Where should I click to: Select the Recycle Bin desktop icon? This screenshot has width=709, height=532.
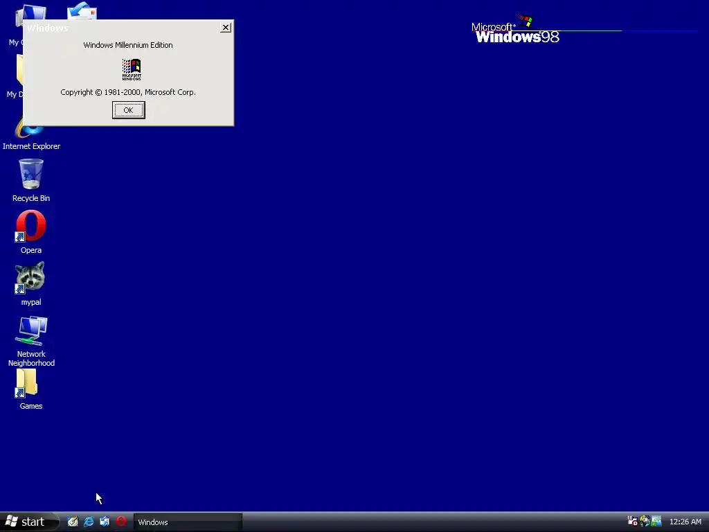click(31, 180)
